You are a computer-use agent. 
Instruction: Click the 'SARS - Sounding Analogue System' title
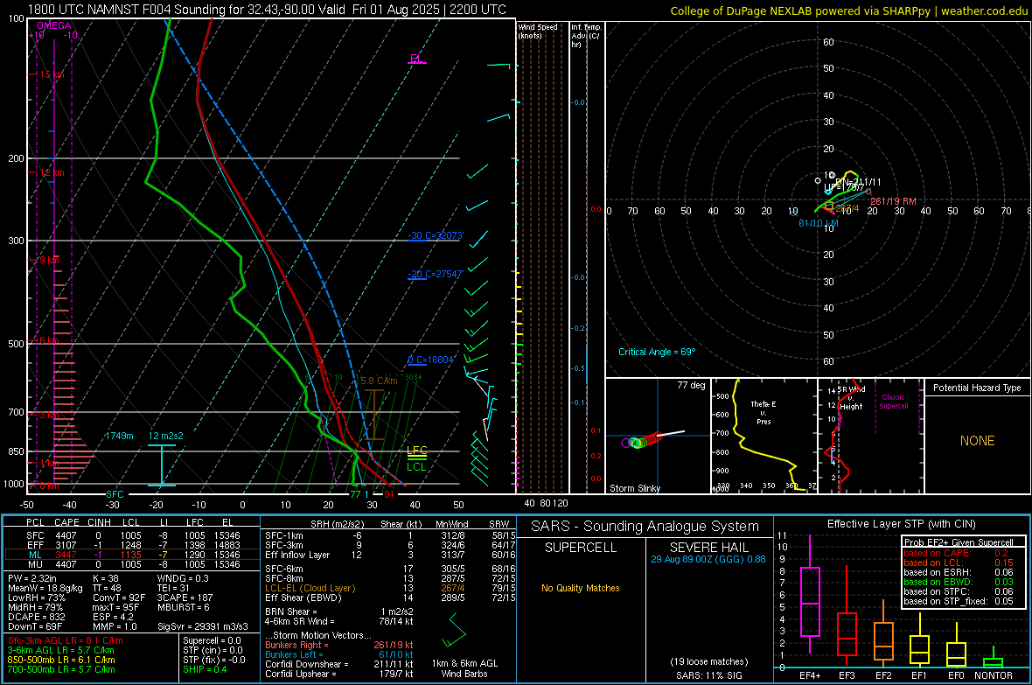[x=645, y=527]
